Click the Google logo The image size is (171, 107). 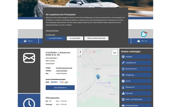[x=64, y=82]
